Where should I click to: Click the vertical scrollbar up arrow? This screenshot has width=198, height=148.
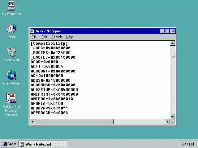pos(173,43)
